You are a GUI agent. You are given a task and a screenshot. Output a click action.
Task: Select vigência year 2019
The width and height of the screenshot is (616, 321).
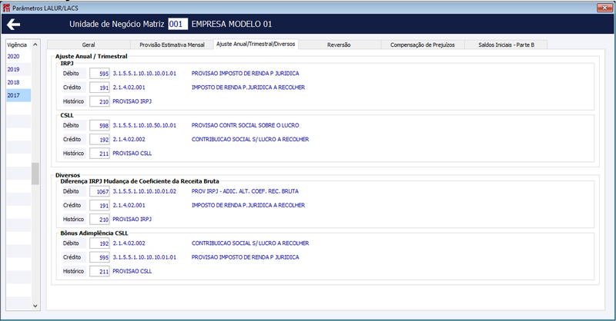pos(18,69)
